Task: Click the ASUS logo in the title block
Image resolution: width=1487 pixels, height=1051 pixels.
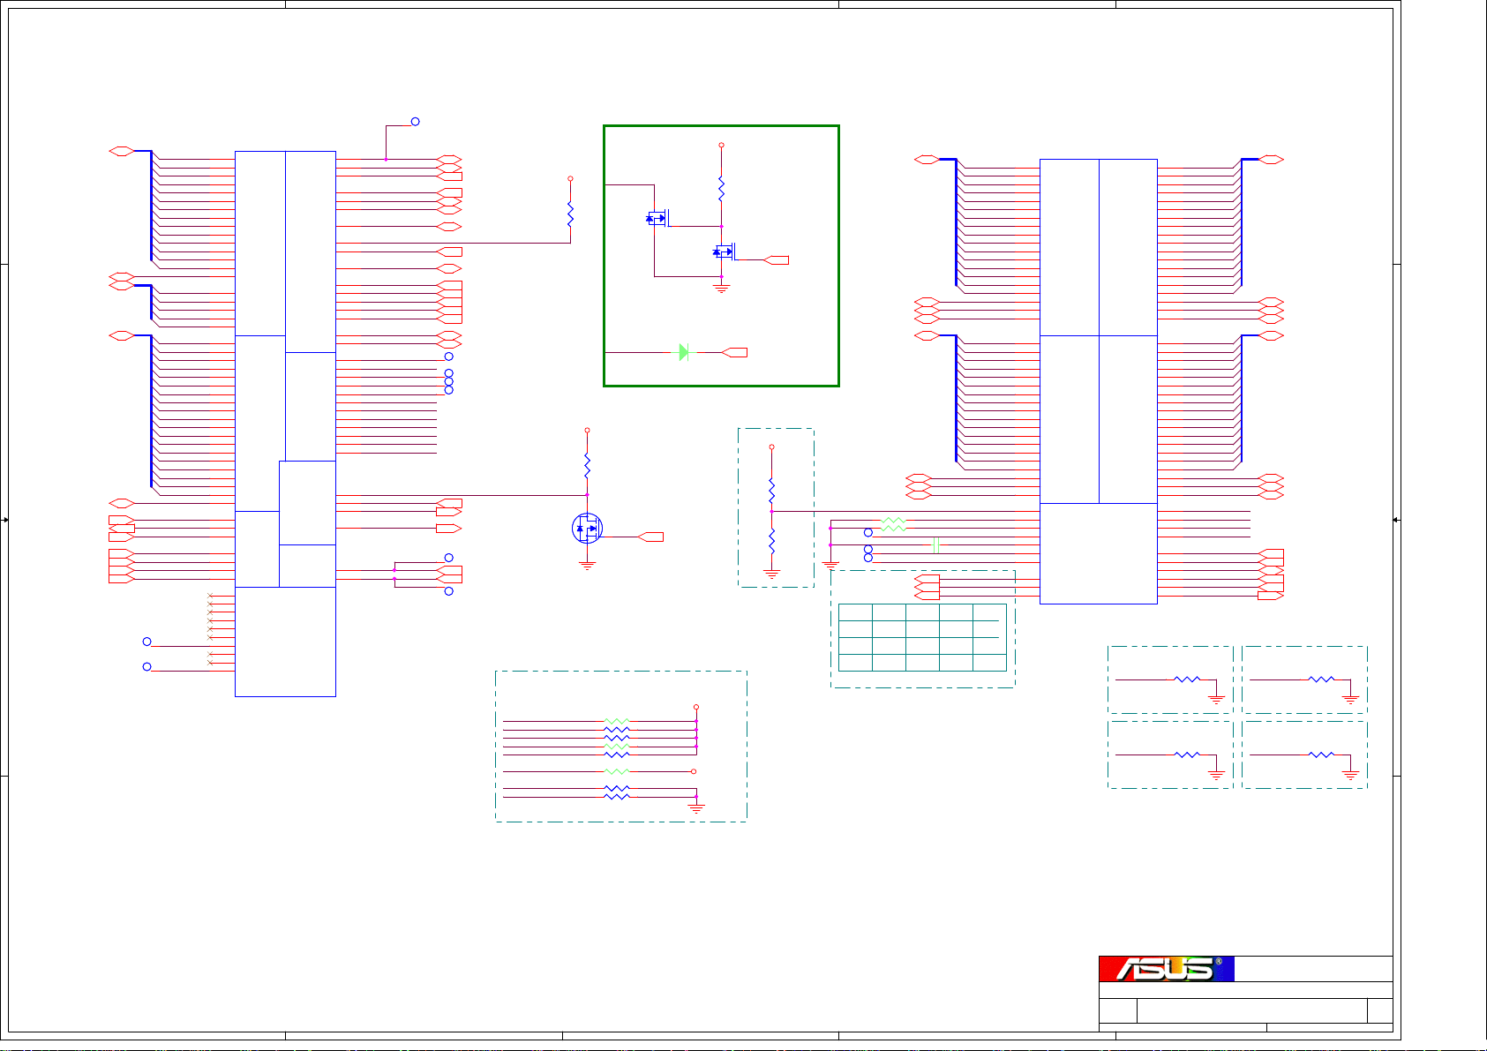Action: 1166,968
